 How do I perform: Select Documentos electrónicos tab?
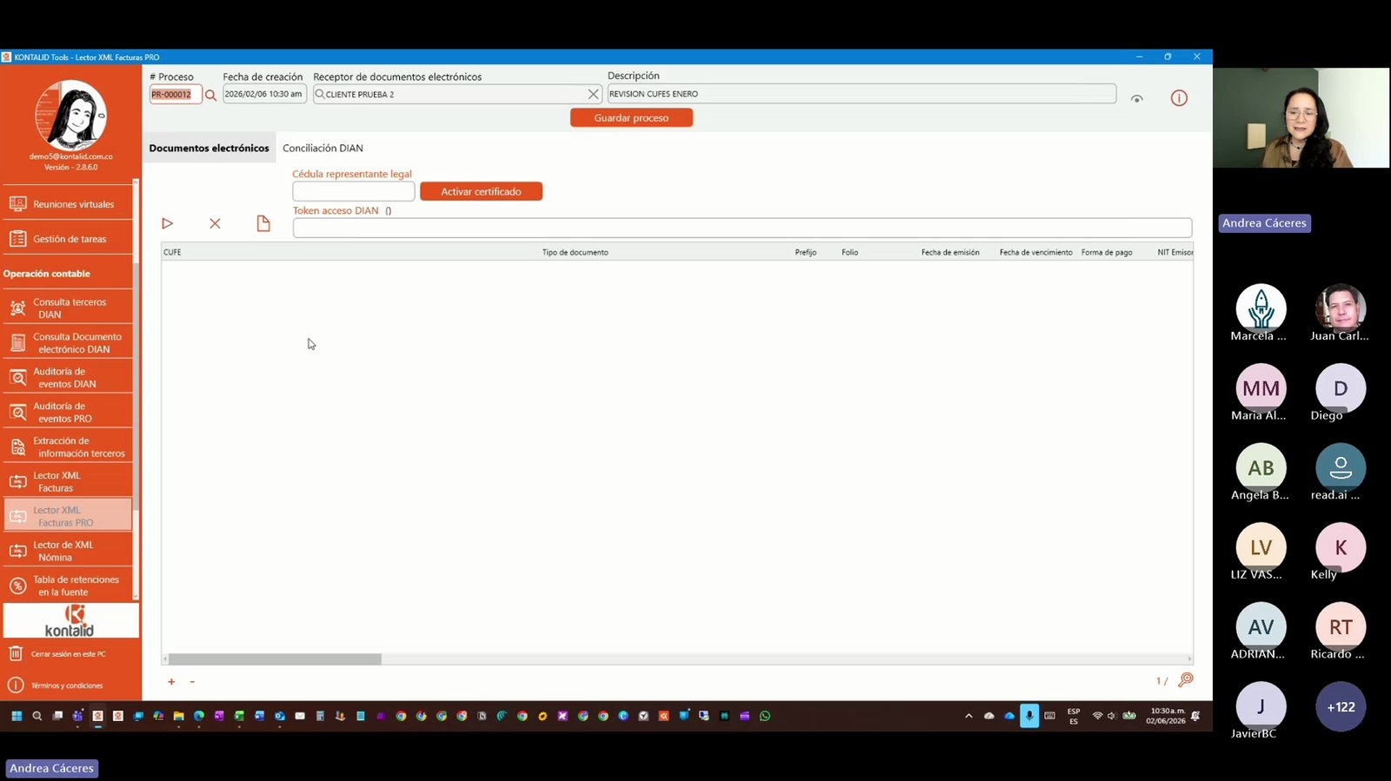click(x=209, y=149)
